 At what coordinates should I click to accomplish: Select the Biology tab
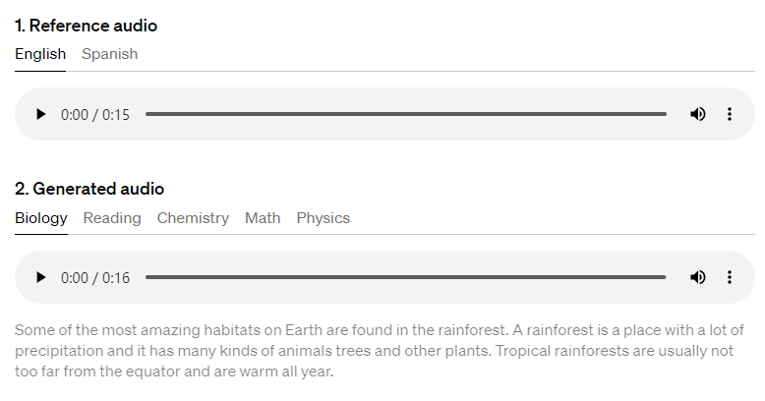pyautogui.click(x=41, y=217)
